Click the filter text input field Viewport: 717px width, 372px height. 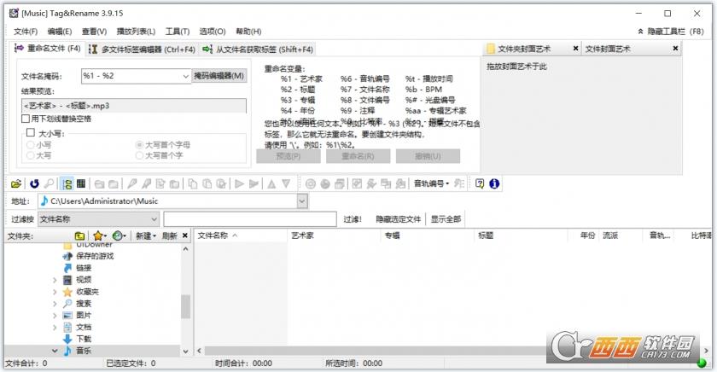[250, 219]
